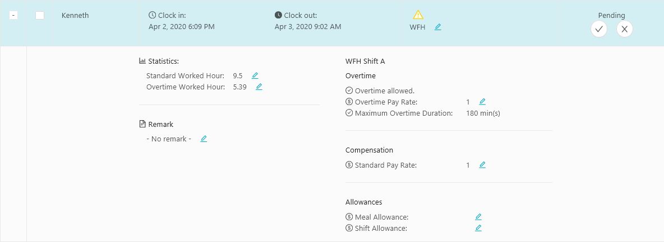Edit the remark with the pencil icon
Image resolution: width=664 pixels, height=242 pixels.
[x=204, y=139]
